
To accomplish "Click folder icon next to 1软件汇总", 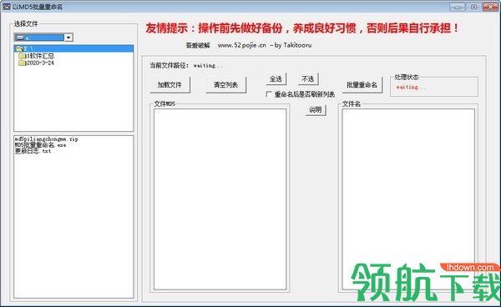I will pyautogui.click(x=22, y=56).
